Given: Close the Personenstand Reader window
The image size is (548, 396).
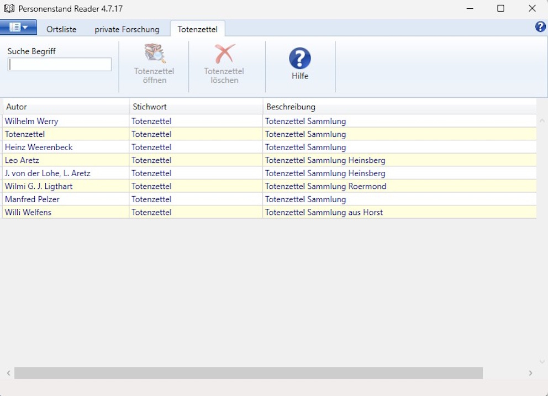Looking at the screenshot, I should pos(532,8).
